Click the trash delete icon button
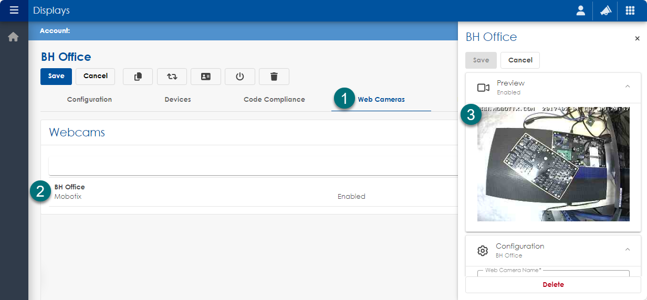Screen dimensions: 647x300 tap(274, 77)
